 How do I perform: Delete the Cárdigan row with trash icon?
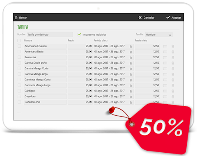173,91
